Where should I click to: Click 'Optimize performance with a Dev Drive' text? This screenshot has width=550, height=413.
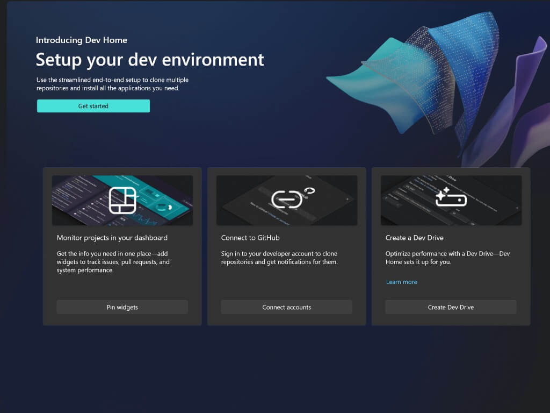tap(447, 258)
